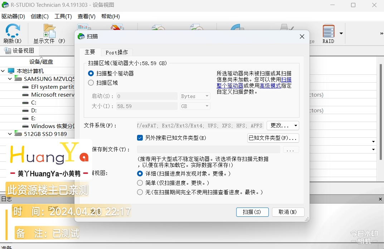Open the 驱动器(D) menu
Image resolution: width=384 pixels, height=249 pixels.
coord(13,16)
